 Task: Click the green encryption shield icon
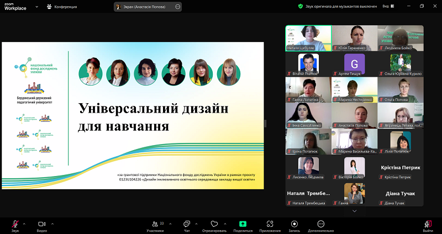pos(301,6)
